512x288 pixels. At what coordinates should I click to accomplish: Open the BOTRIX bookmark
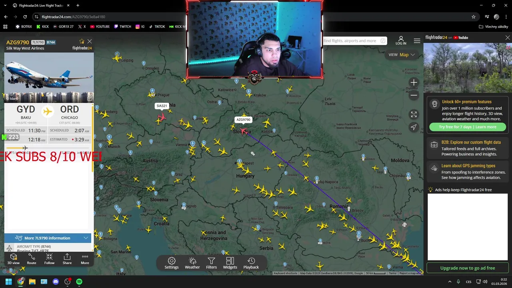(x=24, y=26)
